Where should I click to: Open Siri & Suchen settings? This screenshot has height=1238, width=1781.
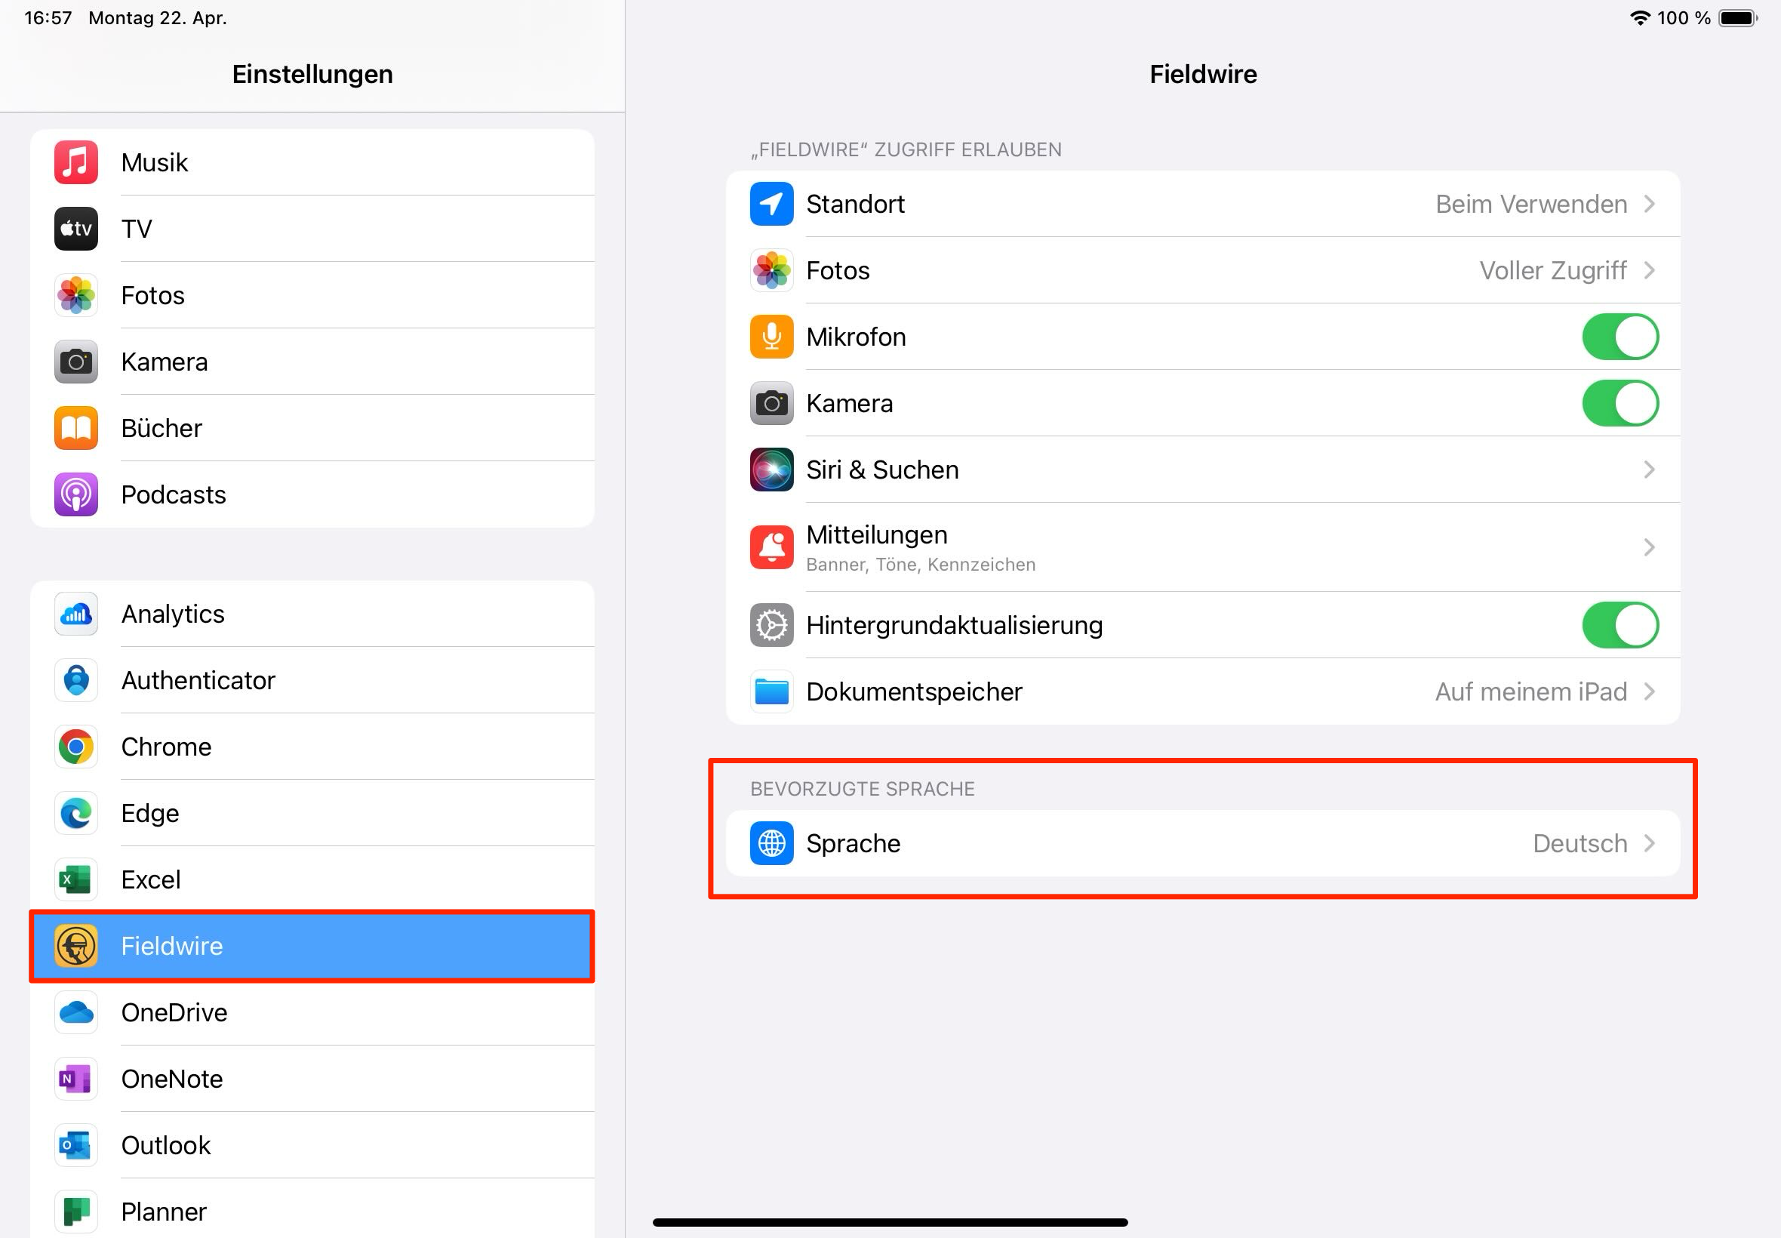pyautogui.click(x=1202, y=470)
